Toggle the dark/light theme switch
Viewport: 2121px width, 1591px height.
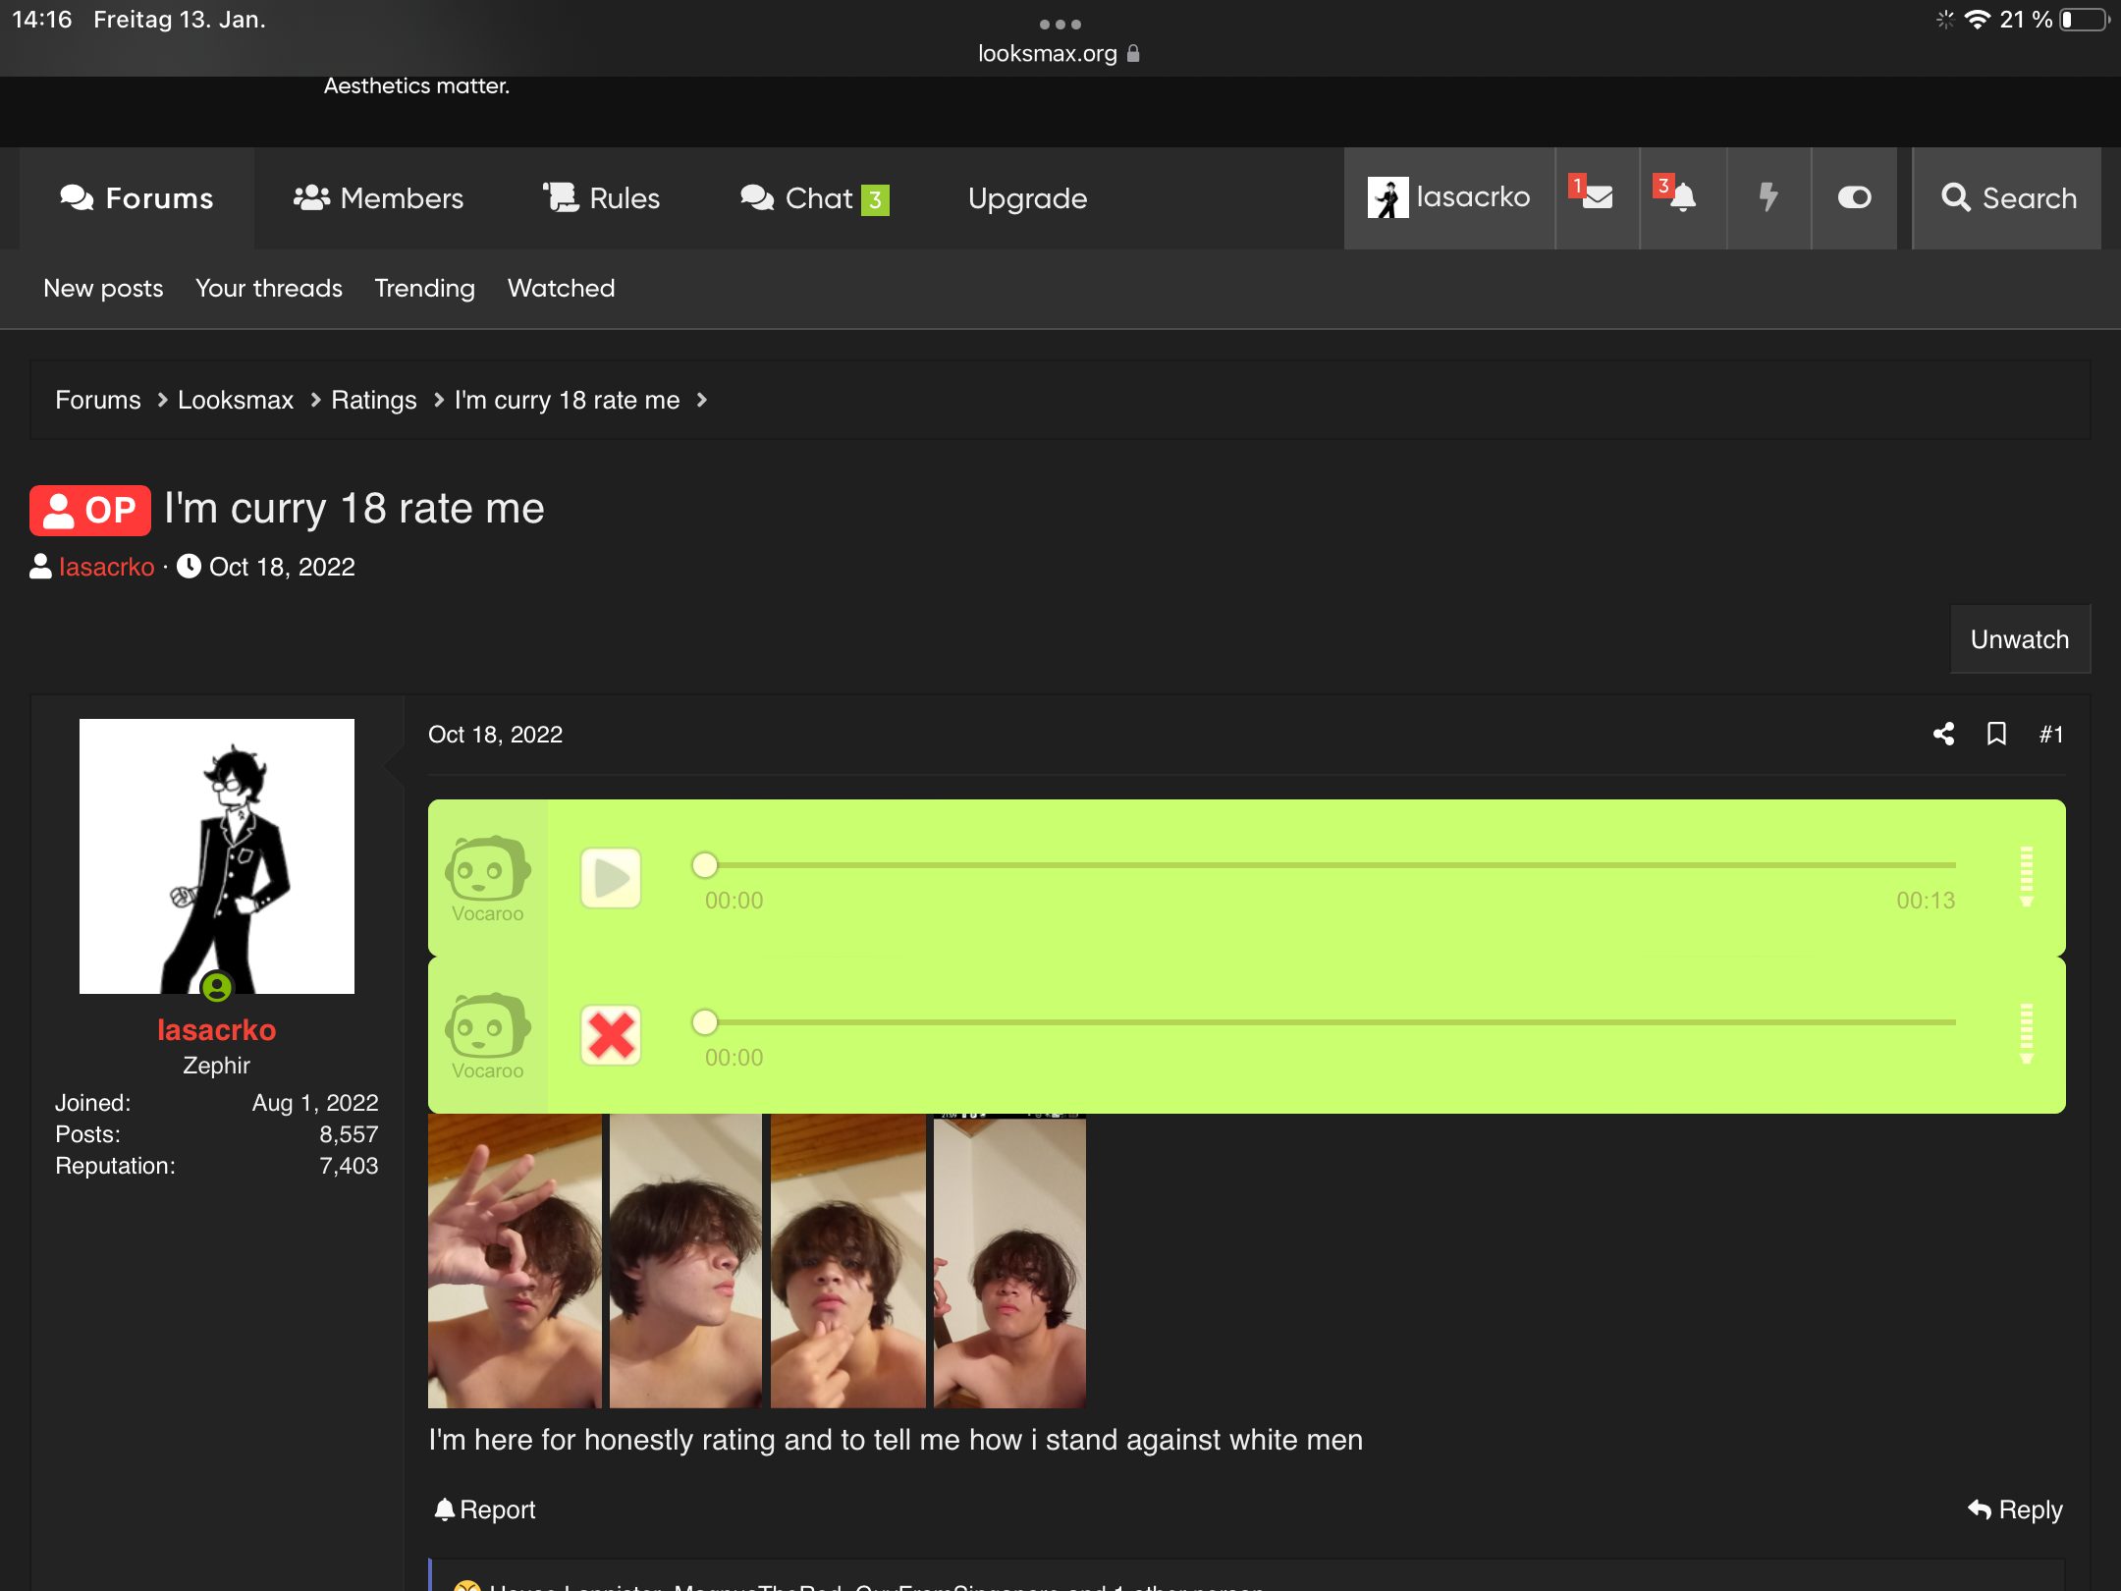click(x=1854, y=197)
